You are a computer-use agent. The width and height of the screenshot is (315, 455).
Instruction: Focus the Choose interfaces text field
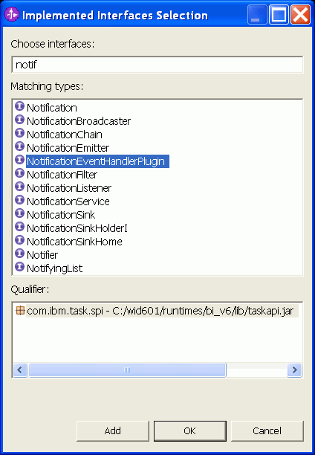click(157, 65)
